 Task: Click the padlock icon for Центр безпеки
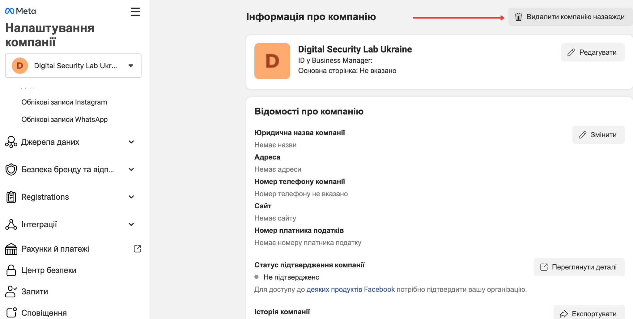(x=11, y=270)
